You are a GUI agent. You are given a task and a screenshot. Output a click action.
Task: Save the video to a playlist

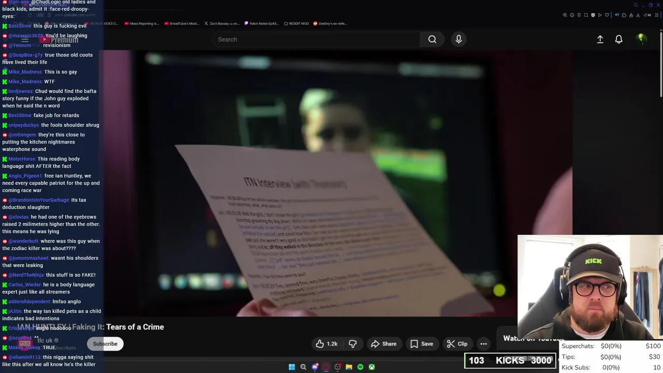click(422, 344)
